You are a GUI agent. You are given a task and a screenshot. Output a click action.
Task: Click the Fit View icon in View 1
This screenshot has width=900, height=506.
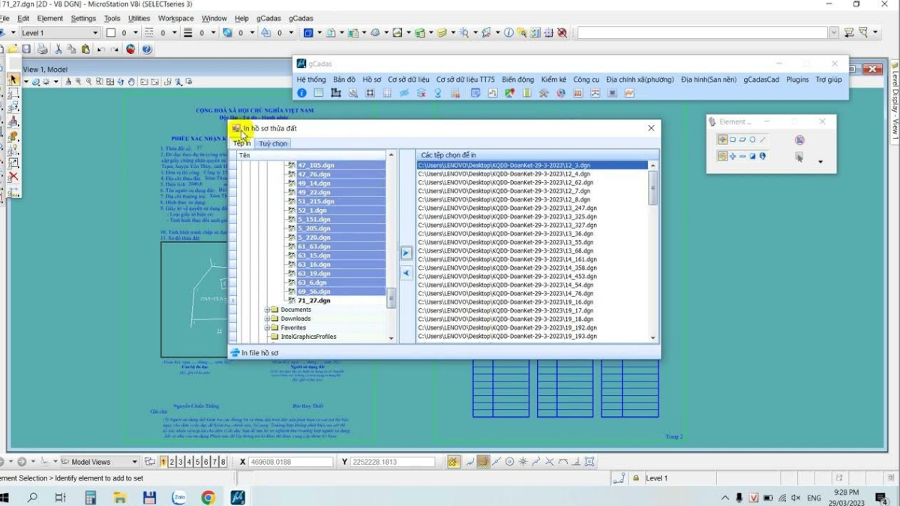click(x=110, y=82)
